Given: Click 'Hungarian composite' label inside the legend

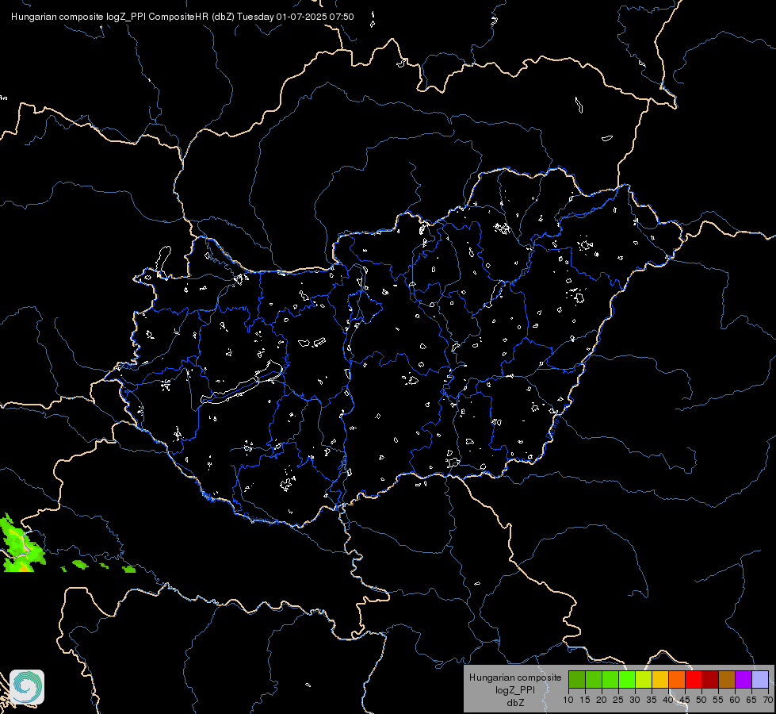Looking at the screenshot, I should (x=515, y=678).
